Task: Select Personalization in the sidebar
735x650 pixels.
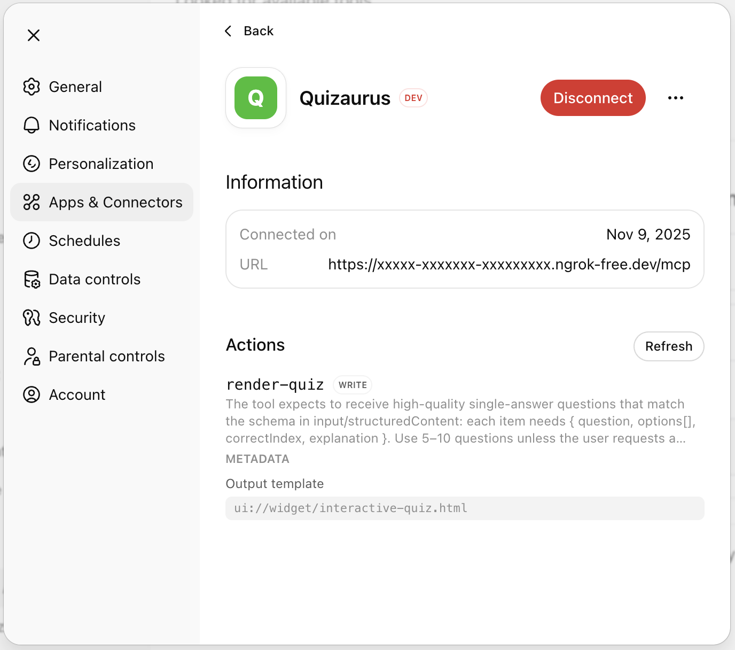Action: coord(100,164)
